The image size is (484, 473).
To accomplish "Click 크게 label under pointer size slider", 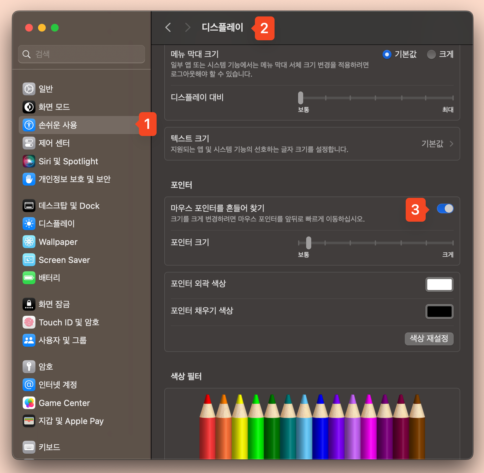I will [x=448, y=255].
